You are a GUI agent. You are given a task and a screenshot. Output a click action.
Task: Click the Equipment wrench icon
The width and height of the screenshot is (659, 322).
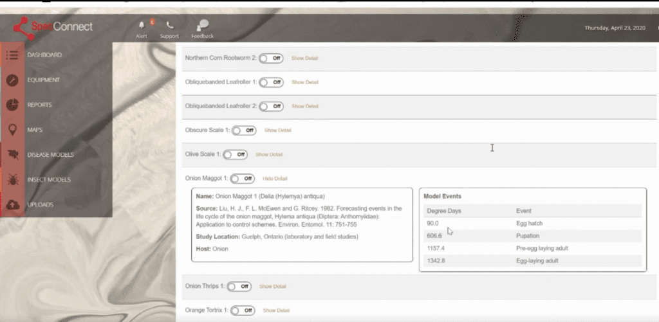[12, 80]
